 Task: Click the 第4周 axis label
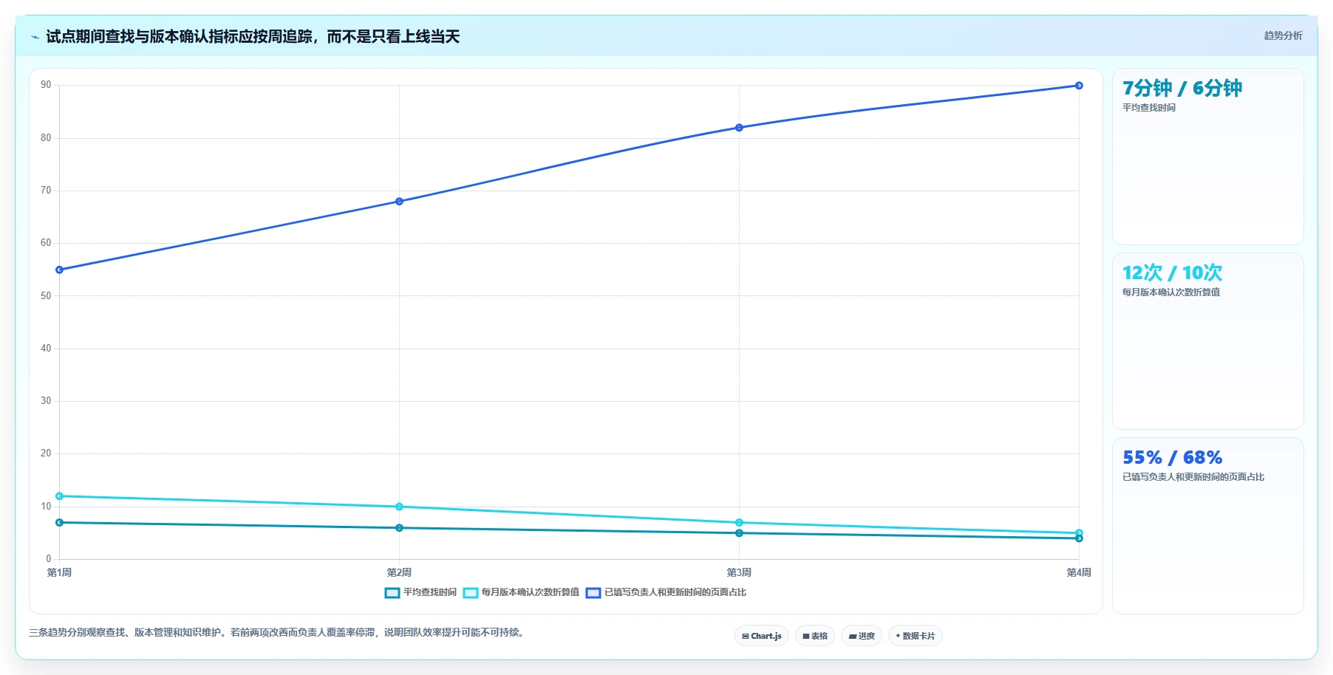tap(1079, 572)
